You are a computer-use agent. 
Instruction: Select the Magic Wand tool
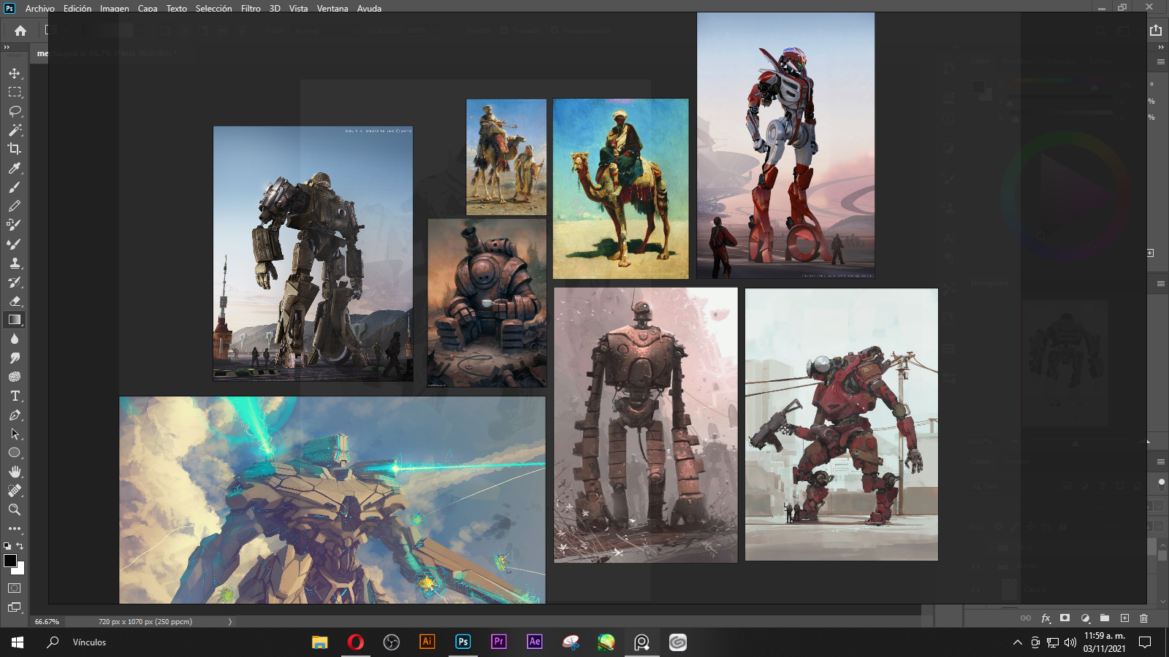[15, 130]
